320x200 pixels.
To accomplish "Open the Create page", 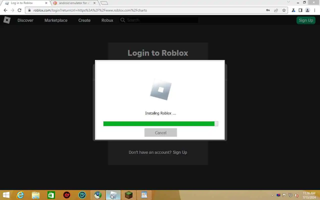I will [84, 20].
